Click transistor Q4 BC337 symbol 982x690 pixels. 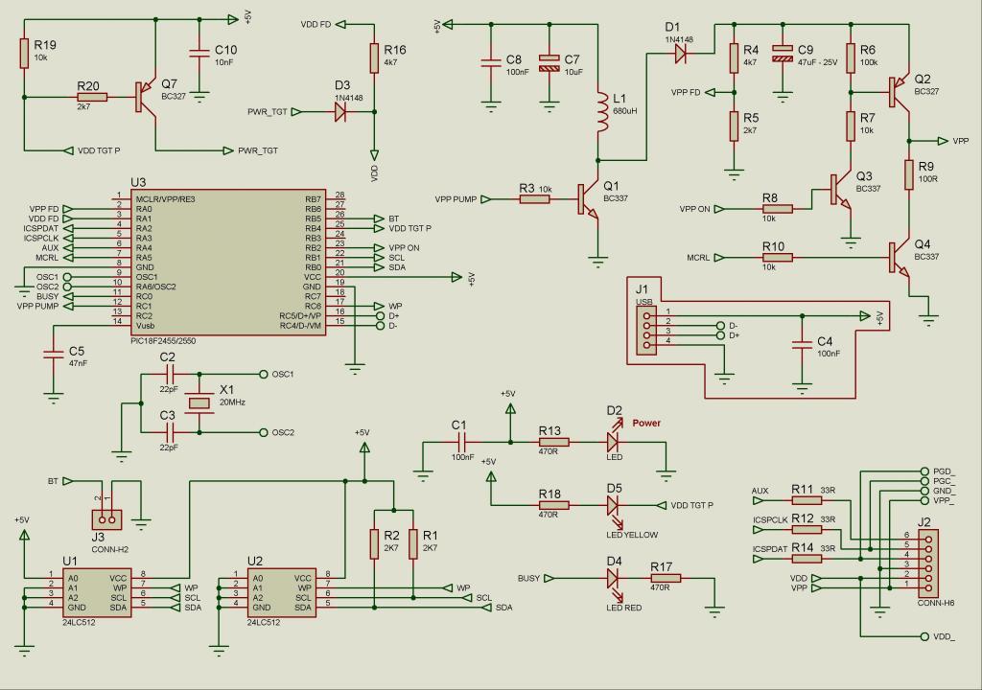click(900, 258)
